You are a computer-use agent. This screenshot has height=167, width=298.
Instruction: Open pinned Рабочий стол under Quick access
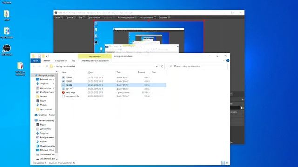[46, 79]
